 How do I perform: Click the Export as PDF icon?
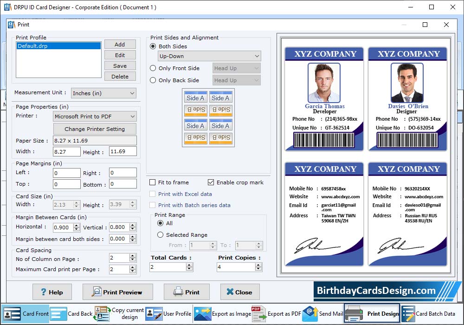click(258, 314)
